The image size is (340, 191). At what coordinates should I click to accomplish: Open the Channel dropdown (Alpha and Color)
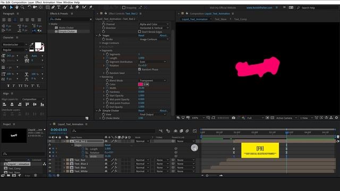coord(154,24)
